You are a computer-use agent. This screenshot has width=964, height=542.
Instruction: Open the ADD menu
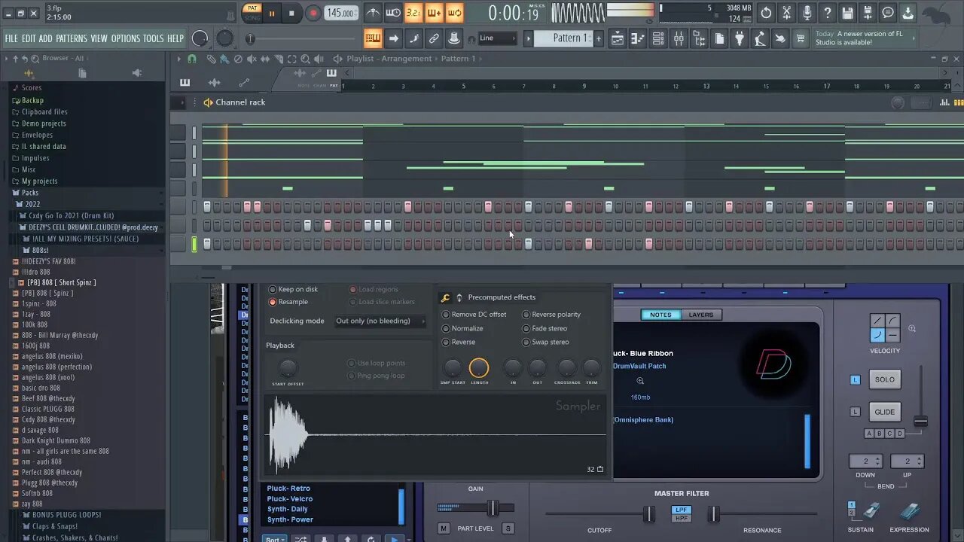tap(46, 38)
